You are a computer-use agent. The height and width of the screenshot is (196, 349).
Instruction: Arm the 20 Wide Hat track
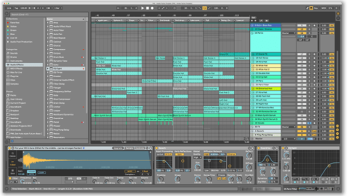click(314, 66)
